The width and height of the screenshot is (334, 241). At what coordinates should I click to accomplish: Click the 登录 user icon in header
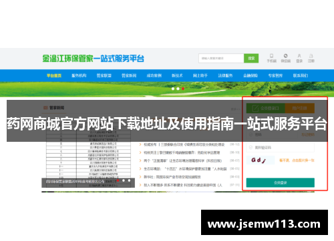pyautogui.click(x=299, y=58)
